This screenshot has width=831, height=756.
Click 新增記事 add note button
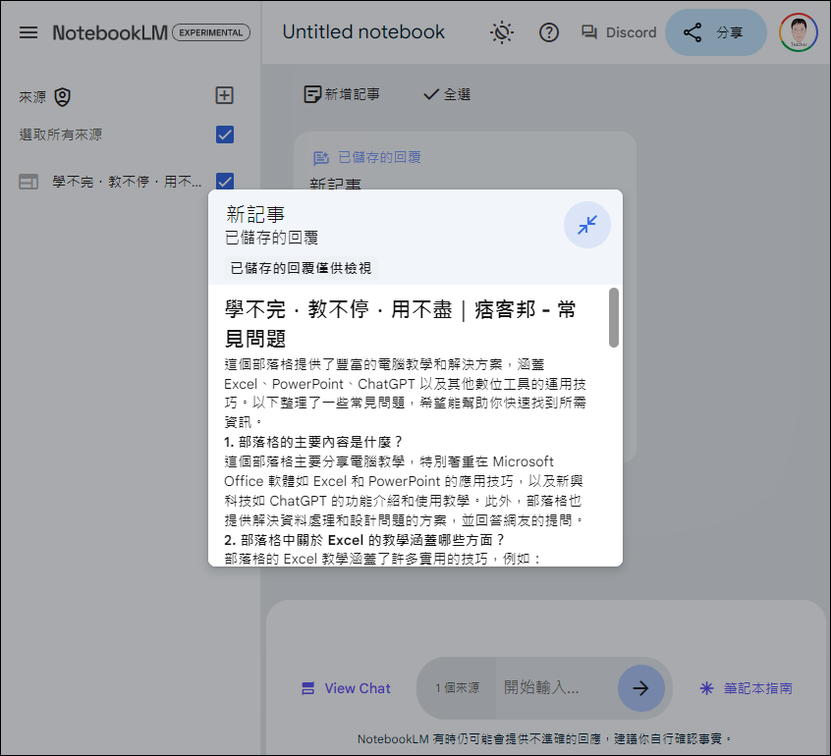342,95
